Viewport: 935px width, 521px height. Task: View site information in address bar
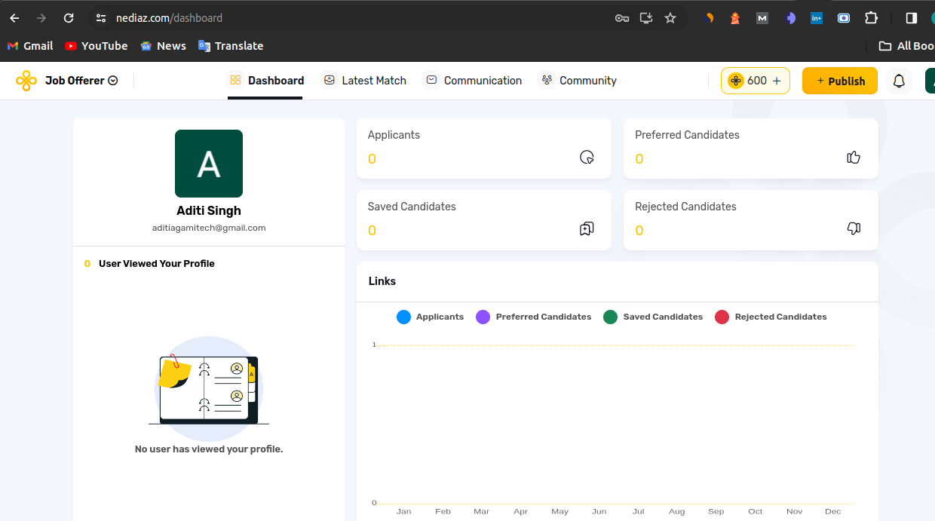point(101,18)
